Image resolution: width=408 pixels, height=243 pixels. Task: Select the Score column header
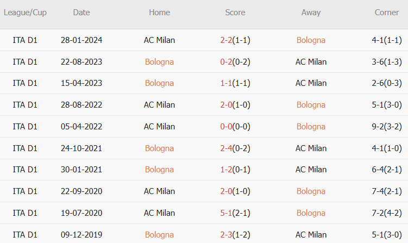point(235,13)
